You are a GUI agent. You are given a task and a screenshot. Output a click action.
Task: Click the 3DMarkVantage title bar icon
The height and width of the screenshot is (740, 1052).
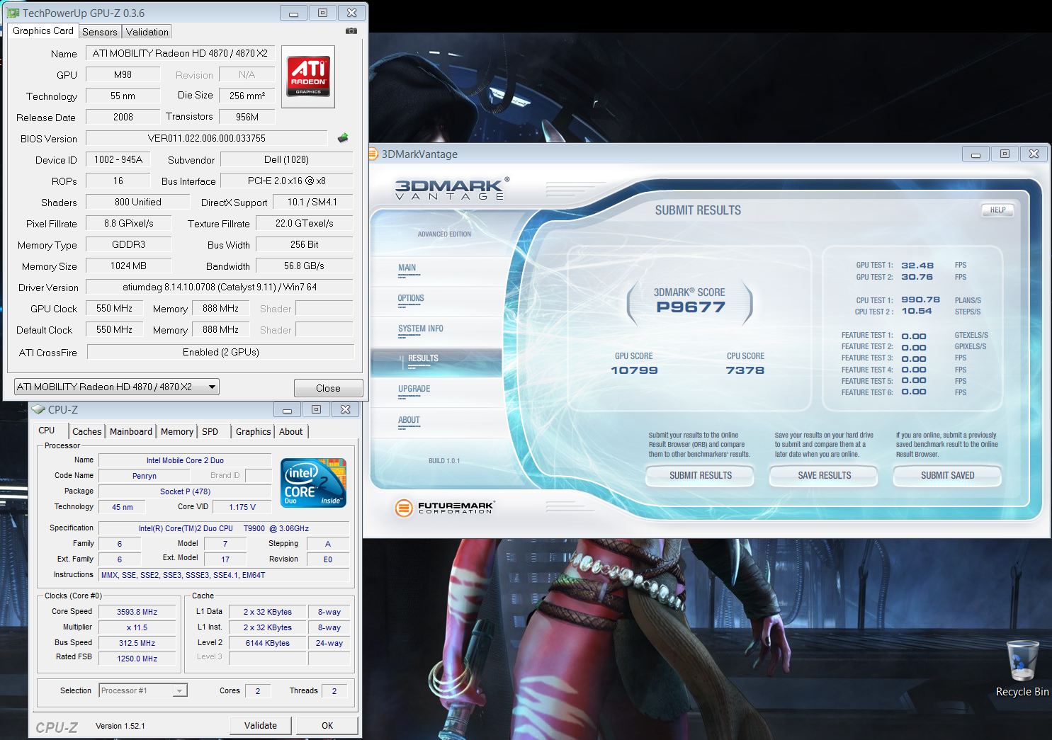tap(373, 154)
